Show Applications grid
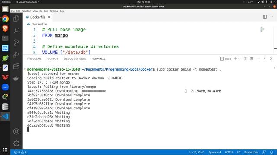 tap(5, 150)
